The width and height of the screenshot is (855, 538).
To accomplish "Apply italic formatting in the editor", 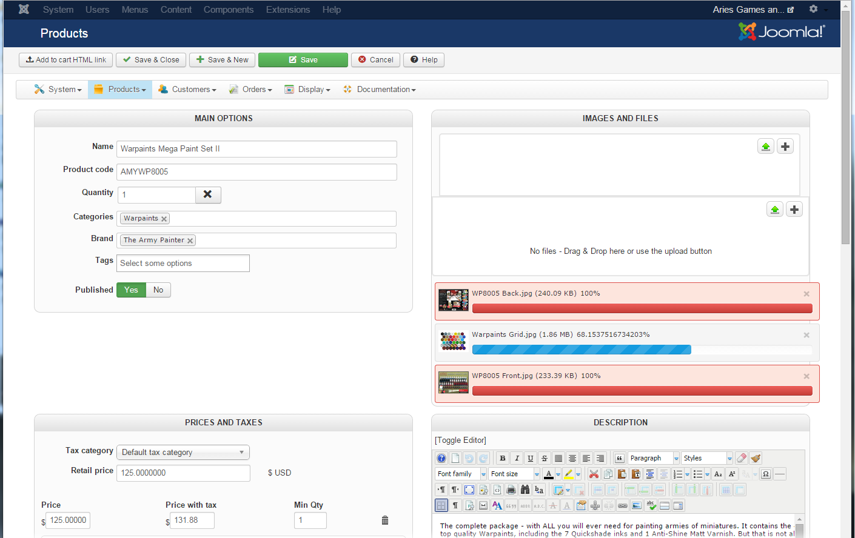I will tap(517, 458).
